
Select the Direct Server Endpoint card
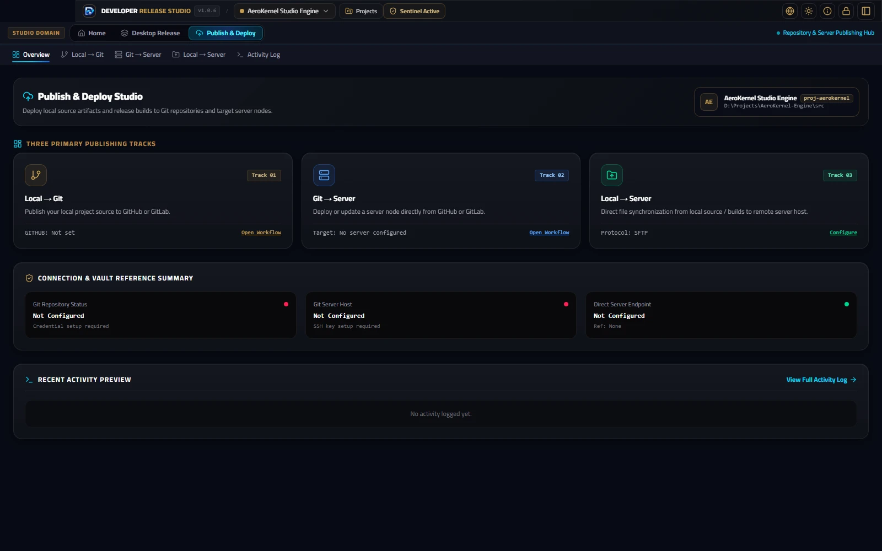coord(721,315)
